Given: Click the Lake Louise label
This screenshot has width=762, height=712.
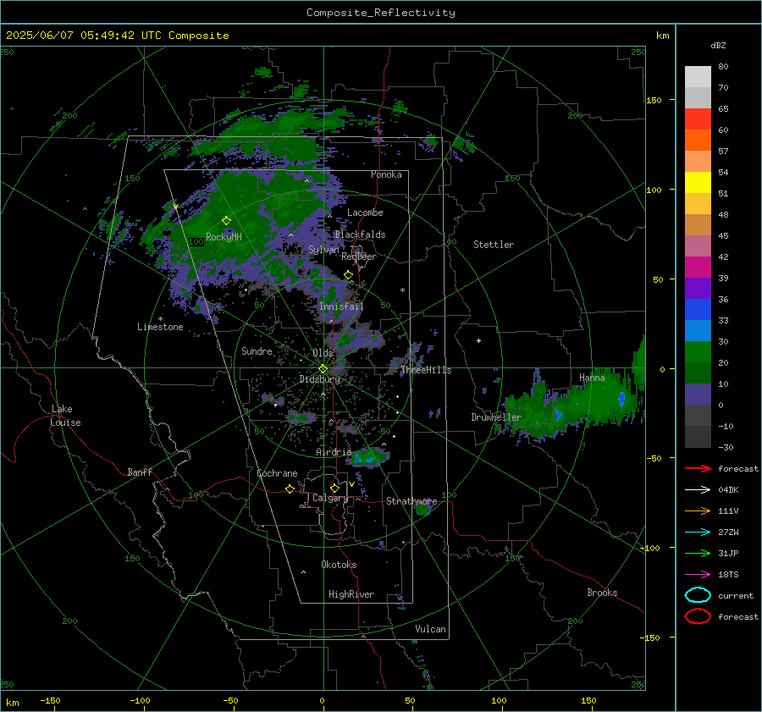Looking at the screenshot, I should pos(65,416).
